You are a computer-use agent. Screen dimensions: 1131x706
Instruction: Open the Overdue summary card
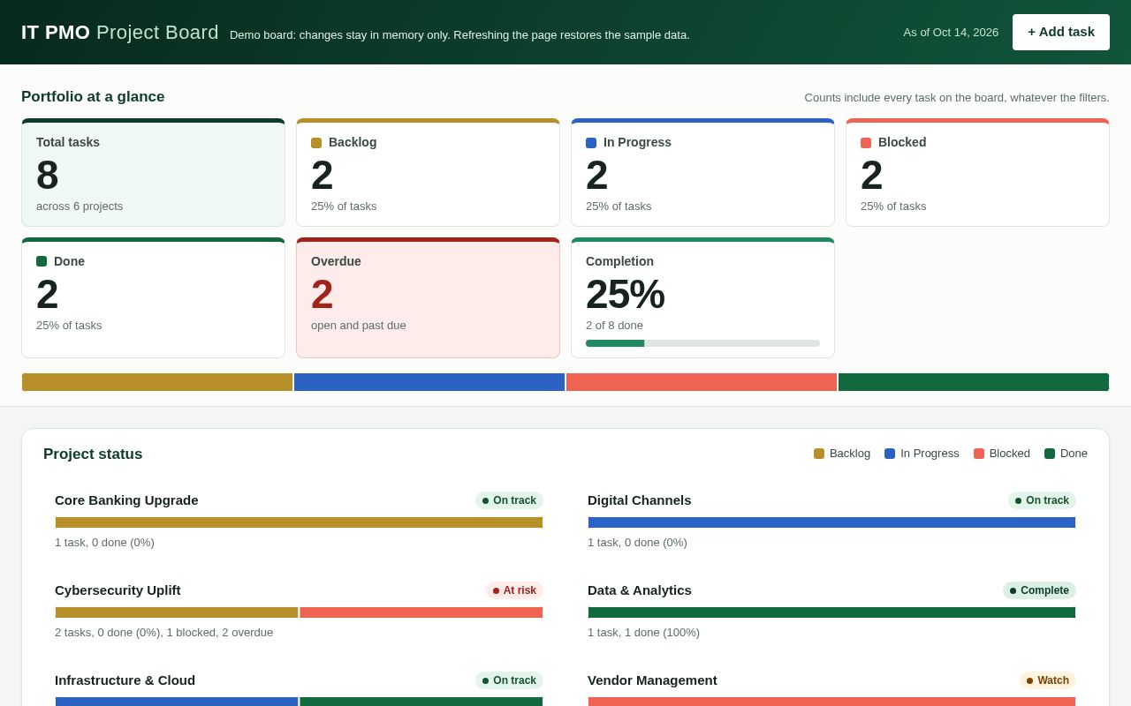pos(428,298)
